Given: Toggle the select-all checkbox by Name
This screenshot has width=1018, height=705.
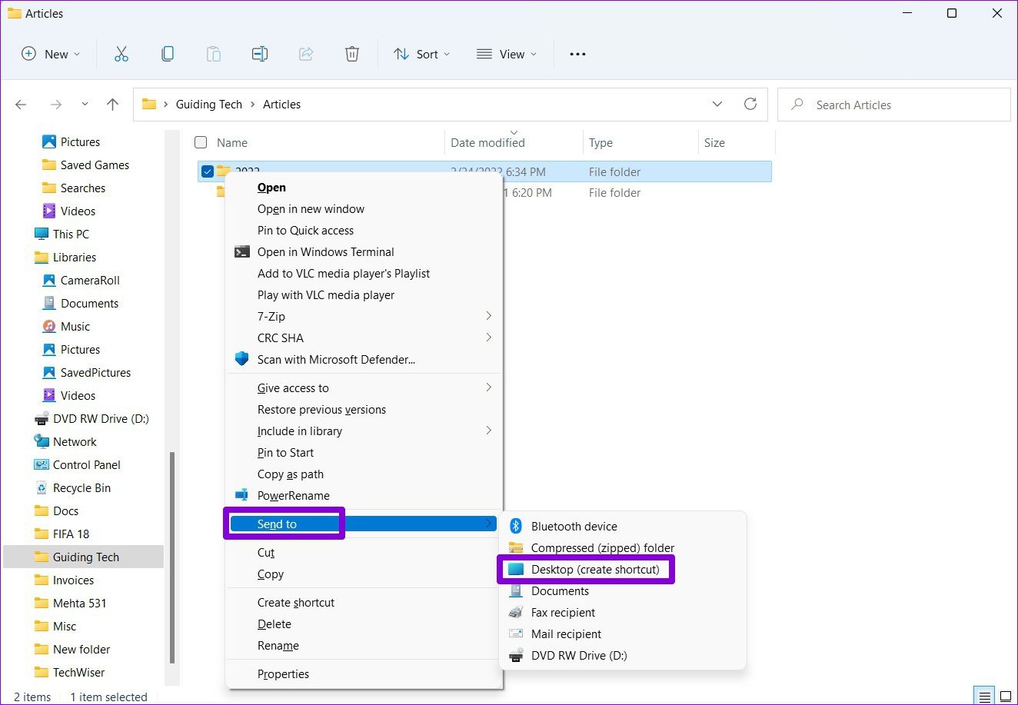Looking at the screenshot, I should click(201, 142).
